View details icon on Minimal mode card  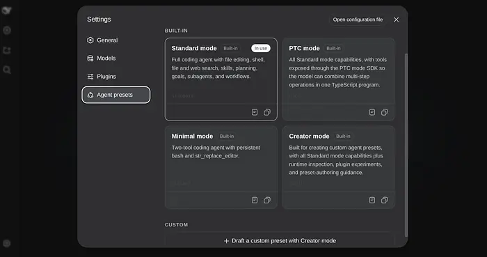click(x=255, y=200)
